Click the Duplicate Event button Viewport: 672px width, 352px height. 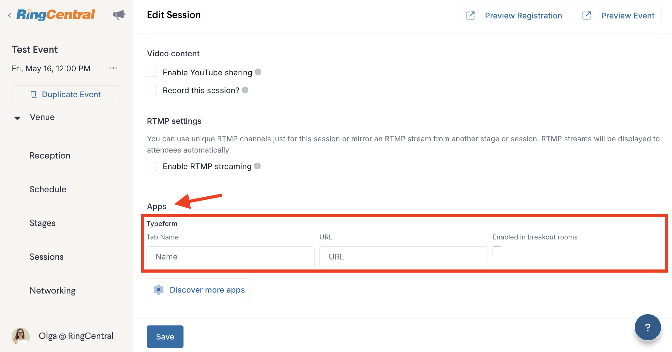click(x=66, y=94)
